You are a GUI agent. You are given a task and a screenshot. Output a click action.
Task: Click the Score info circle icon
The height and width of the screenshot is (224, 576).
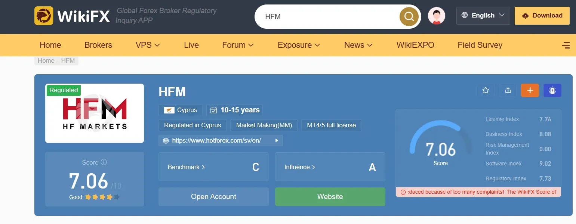pos(104,162)
